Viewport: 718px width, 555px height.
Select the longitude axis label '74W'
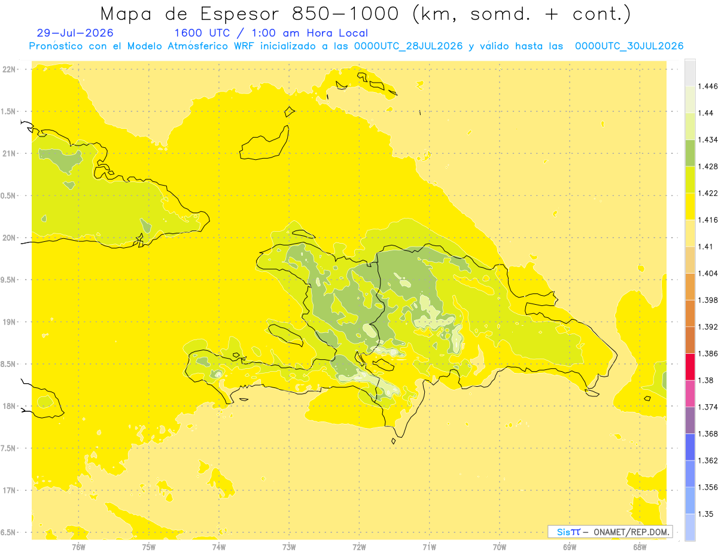(x=219, y=547)
